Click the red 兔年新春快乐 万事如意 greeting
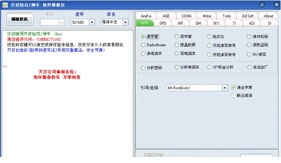 [x=57, y=77]
